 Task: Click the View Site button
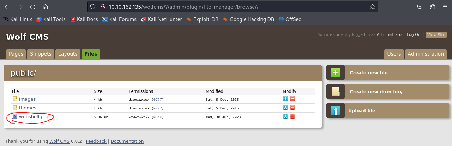436,35
